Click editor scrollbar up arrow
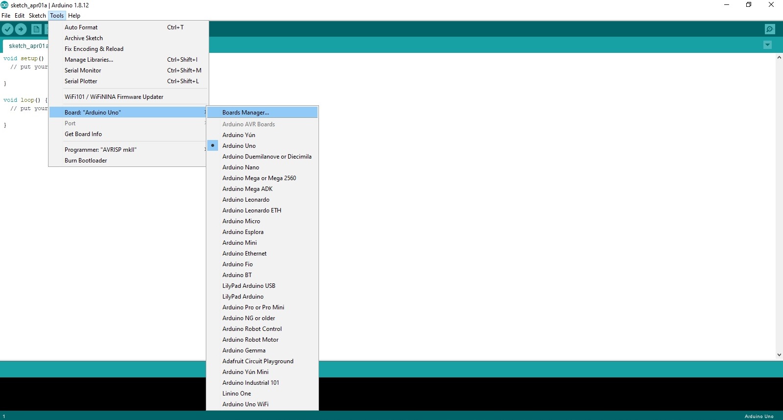Image resolution: width=783 pixels, height=420 pixels. tap(779, 57)
